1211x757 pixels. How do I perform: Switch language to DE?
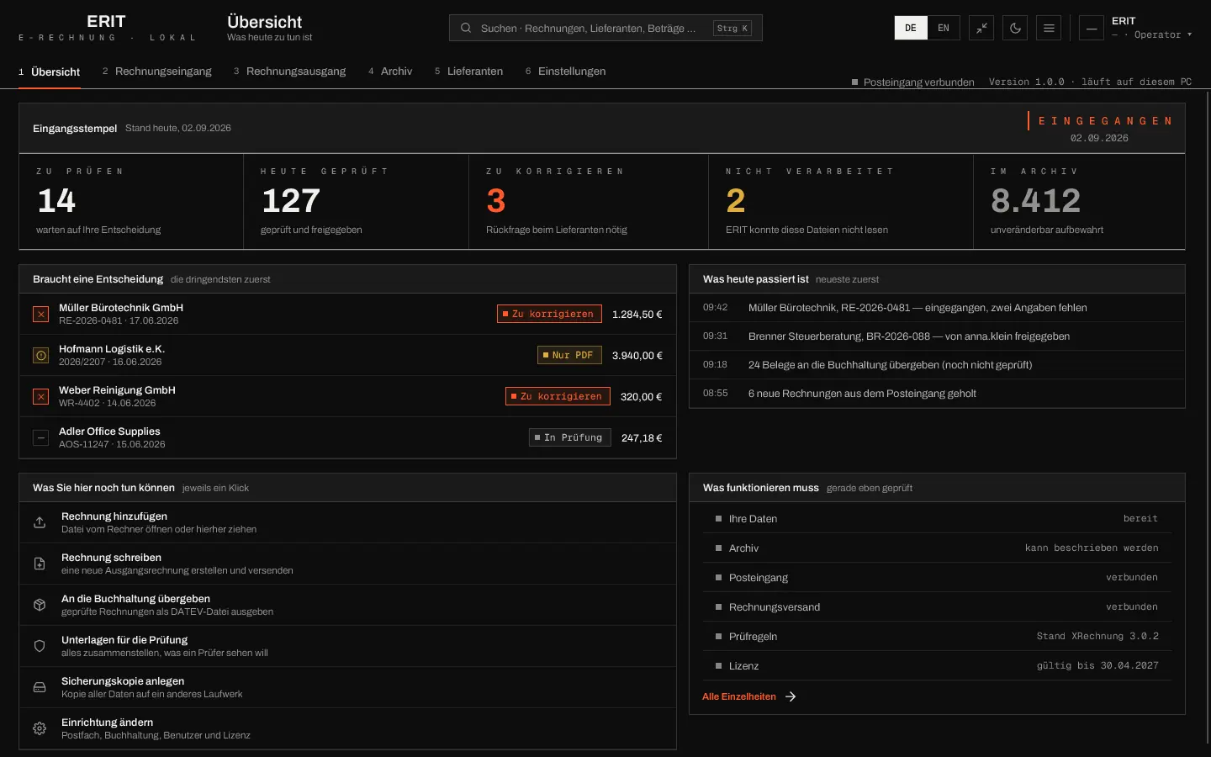point(911,28)
